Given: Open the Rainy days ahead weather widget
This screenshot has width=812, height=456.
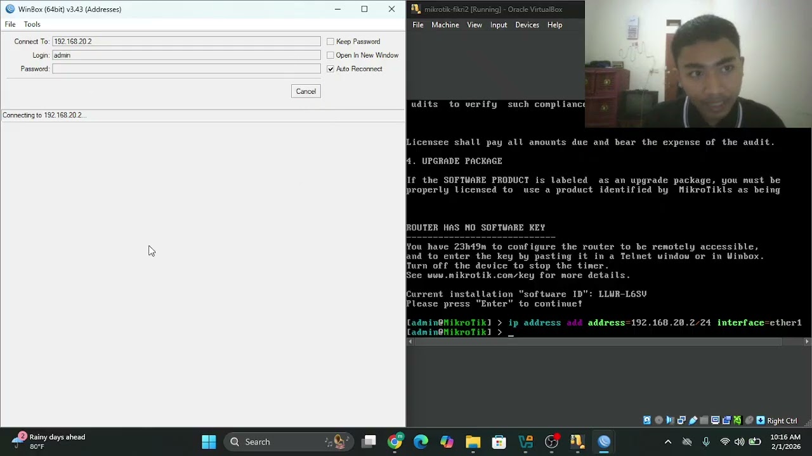Looking at the screenshot, I should coord(49,441).
